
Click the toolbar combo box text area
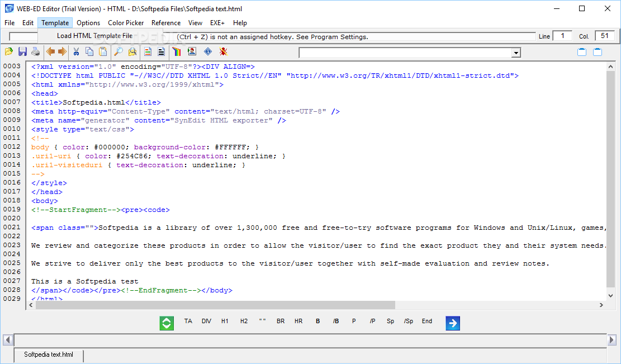[x=405, y=53]
